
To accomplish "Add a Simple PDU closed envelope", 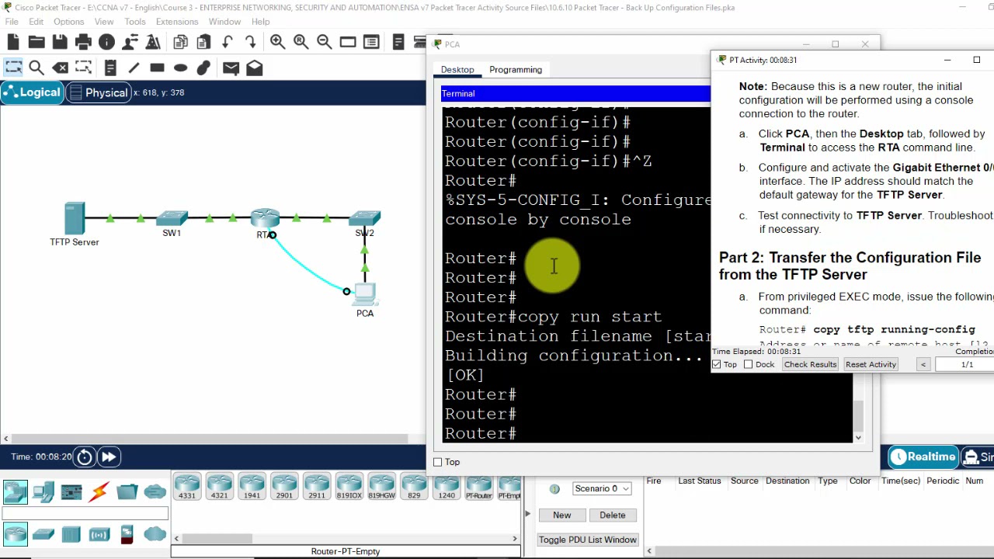I will tap(231, 68).
